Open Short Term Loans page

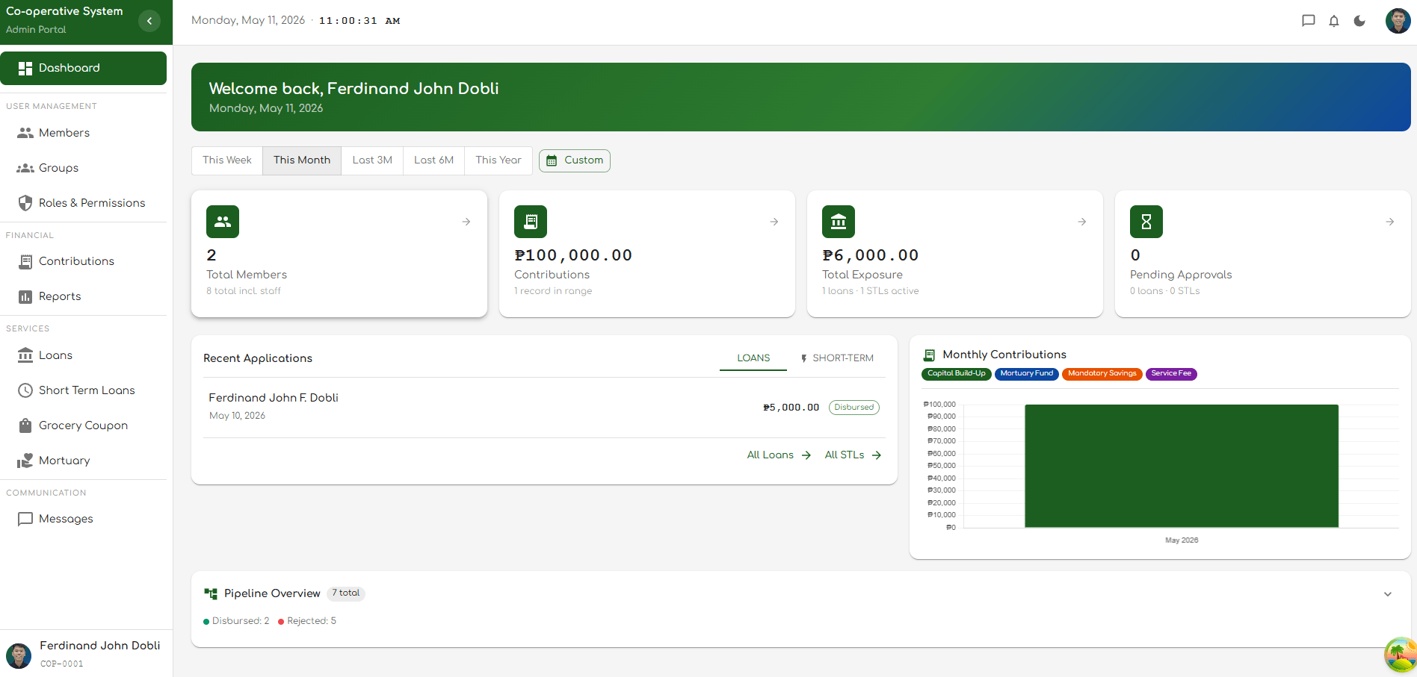[84, 390]
